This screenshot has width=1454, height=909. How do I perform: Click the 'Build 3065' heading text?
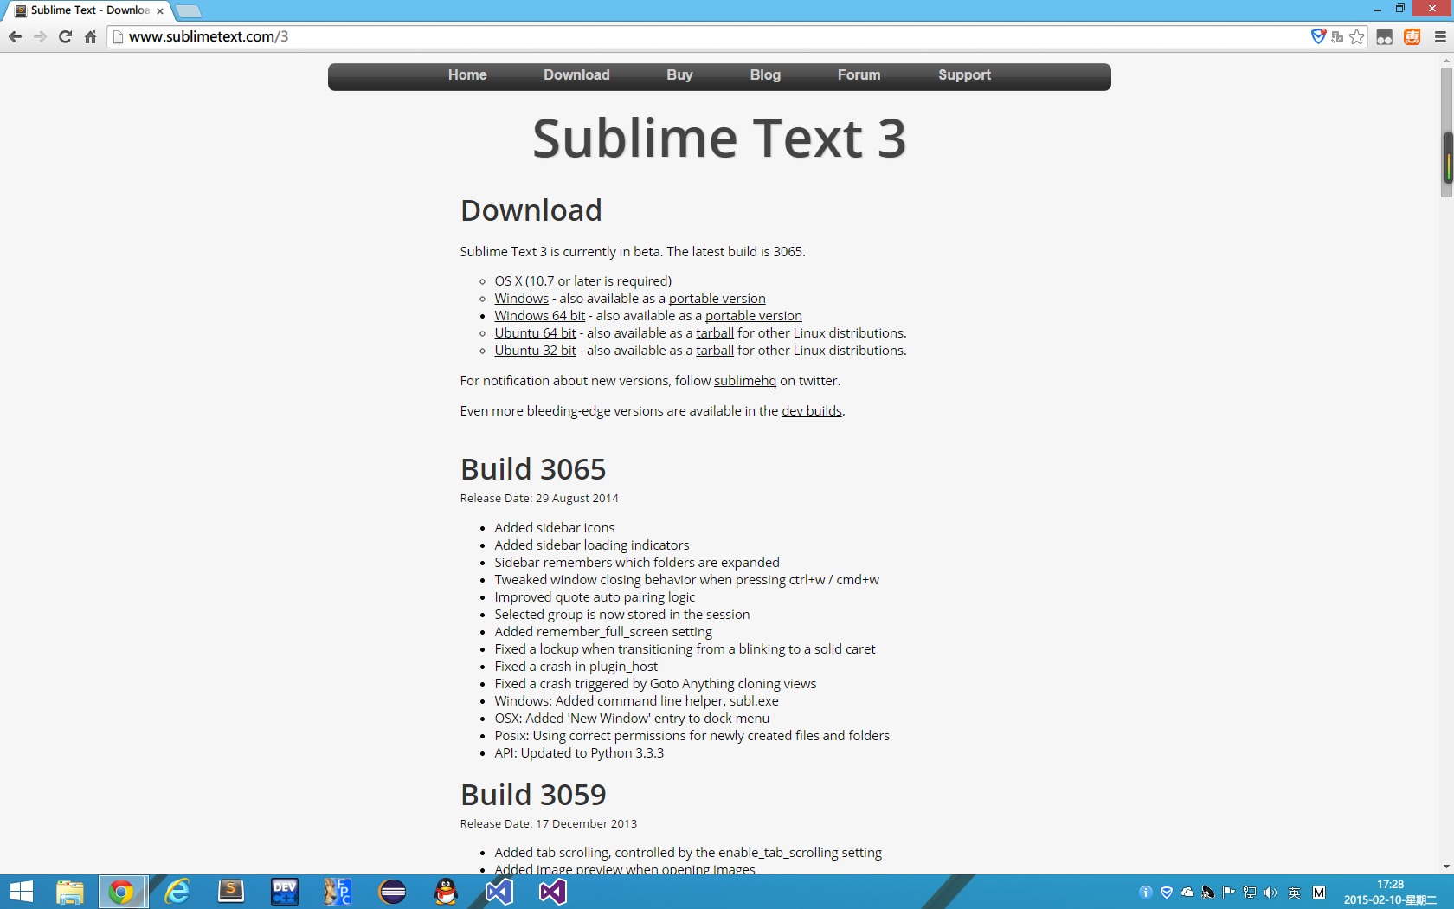coord(533,469)
